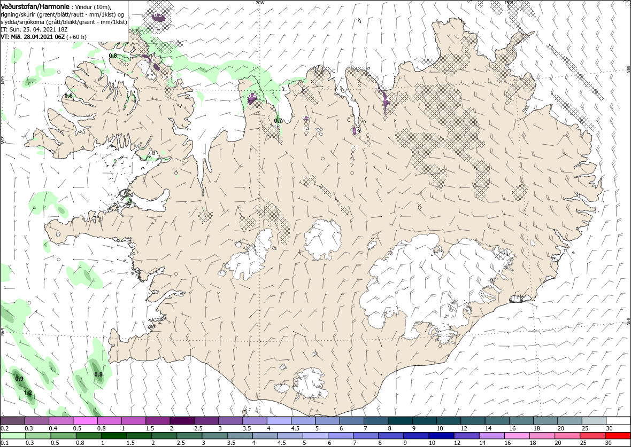
Task: Click the '0.2' label under the snow legend
Action: (x=4, y=428)
